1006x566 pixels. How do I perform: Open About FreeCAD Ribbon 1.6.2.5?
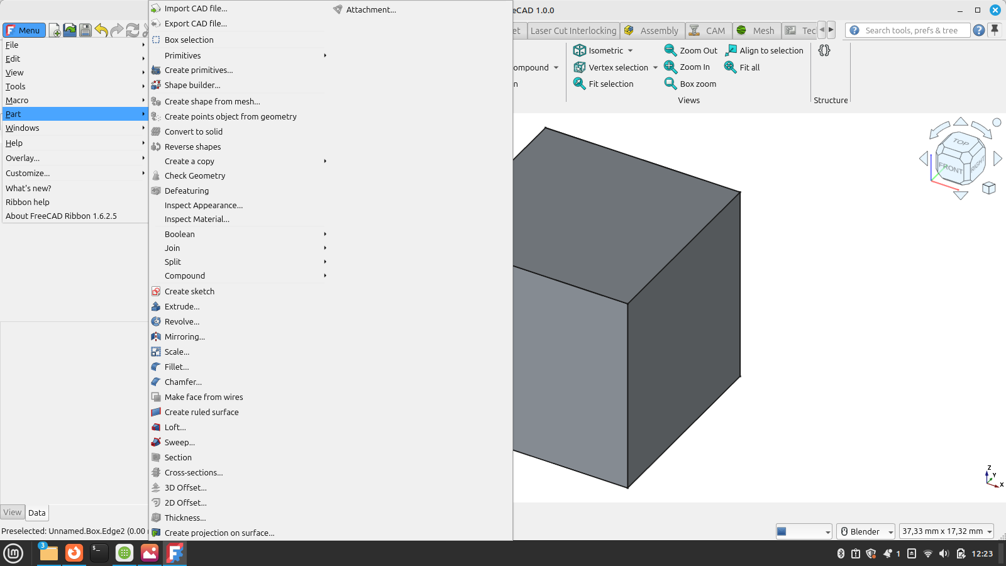point(61,216)
